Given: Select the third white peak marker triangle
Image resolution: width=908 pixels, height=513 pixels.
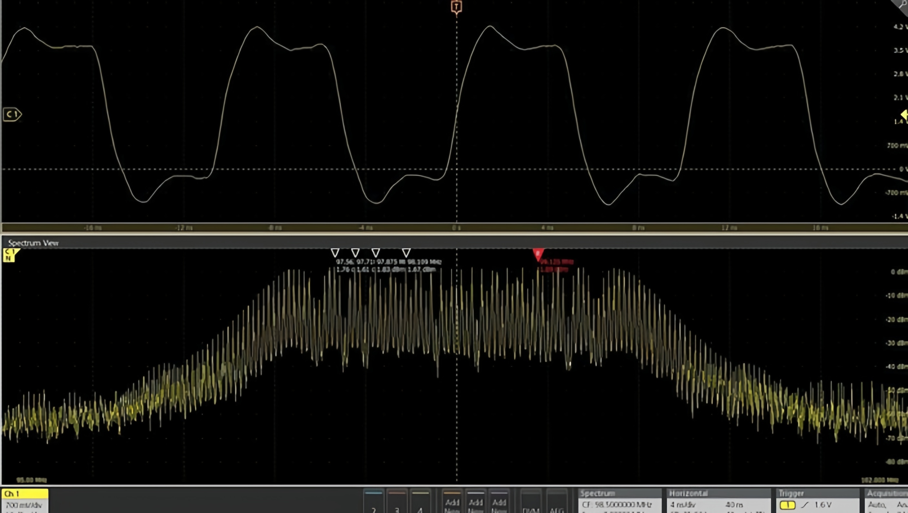Looking at the screenshot, I should pos(376,252).
